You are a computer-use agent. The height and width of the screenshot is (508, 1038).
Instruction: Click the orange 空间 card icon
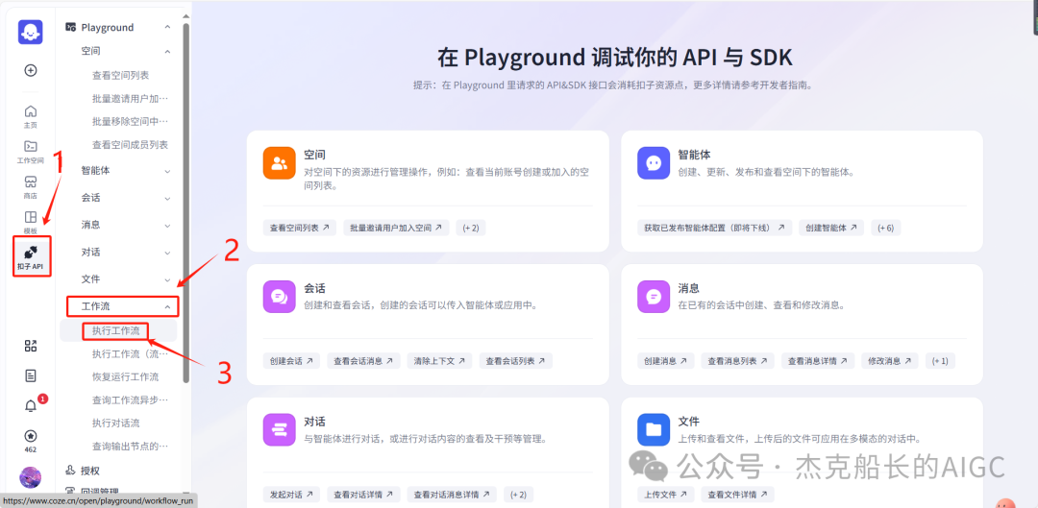(x=279, y=162)
